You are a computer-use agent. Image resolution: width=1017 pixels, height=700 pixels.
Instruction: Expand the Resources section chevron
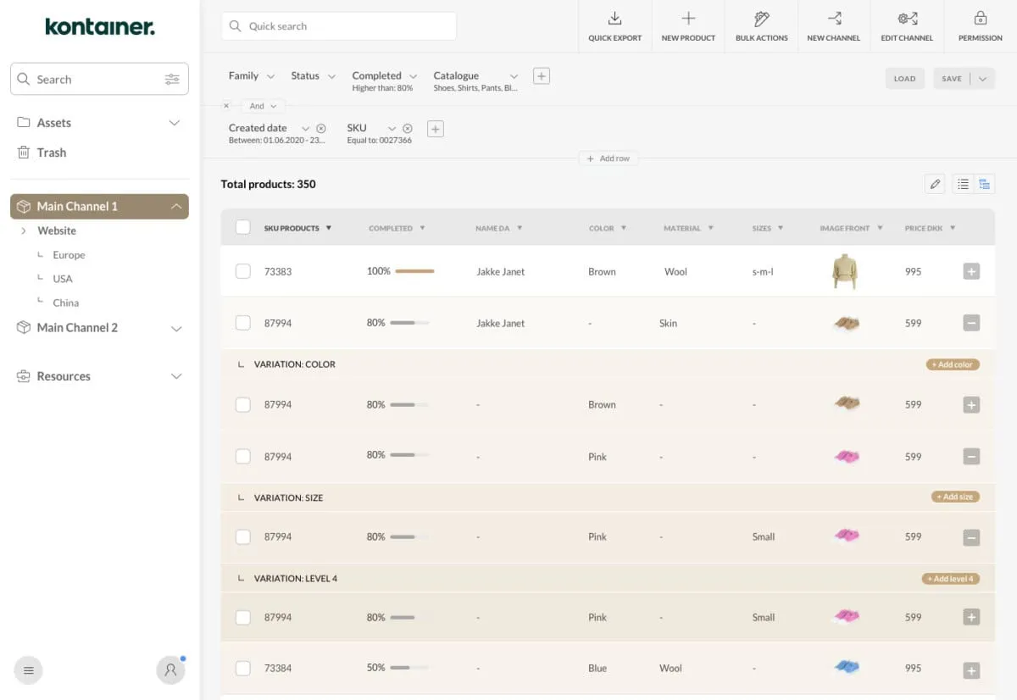tap(176, 376)
